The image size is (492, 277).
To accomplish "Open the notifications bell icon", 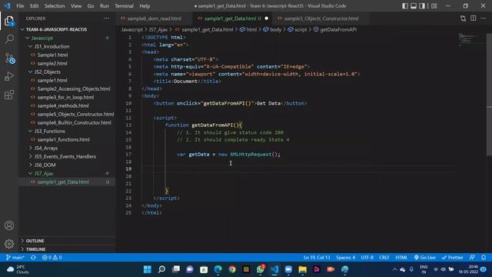I will (x=484, y=258).
